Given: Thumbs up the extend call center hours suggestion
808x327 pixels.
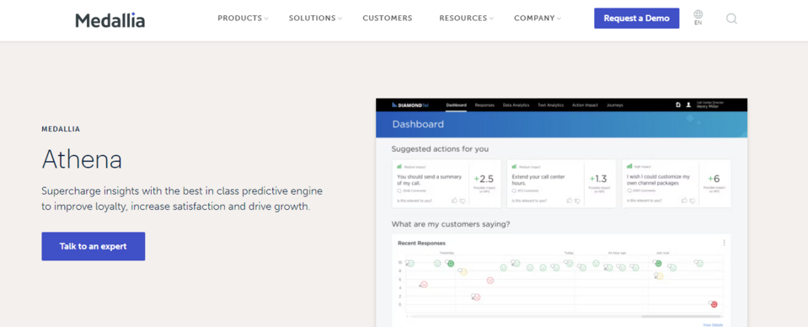Looking at the screenshot, I should pyautogui.click(x=570, y=201).
